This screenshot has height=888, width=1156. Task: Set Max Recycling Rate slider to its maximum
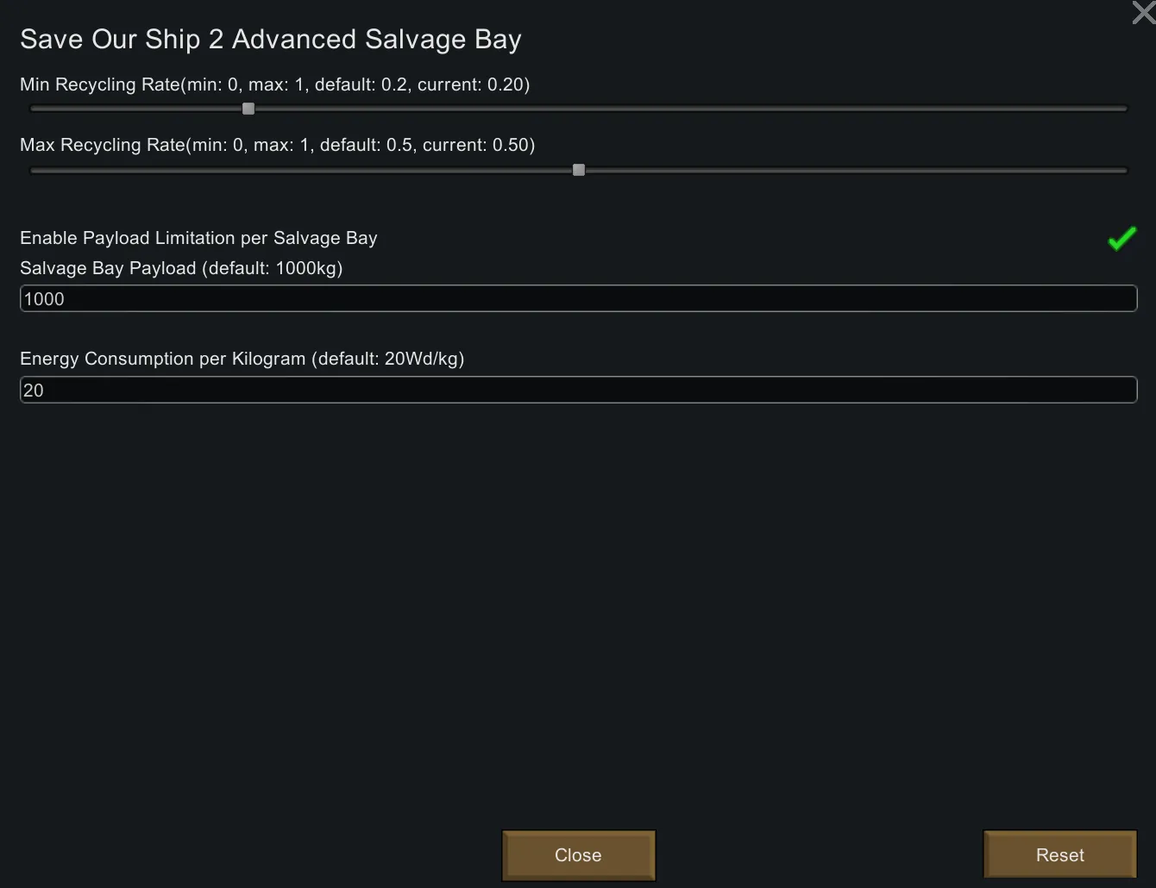pyautogui.click(x=1126, y=170)
